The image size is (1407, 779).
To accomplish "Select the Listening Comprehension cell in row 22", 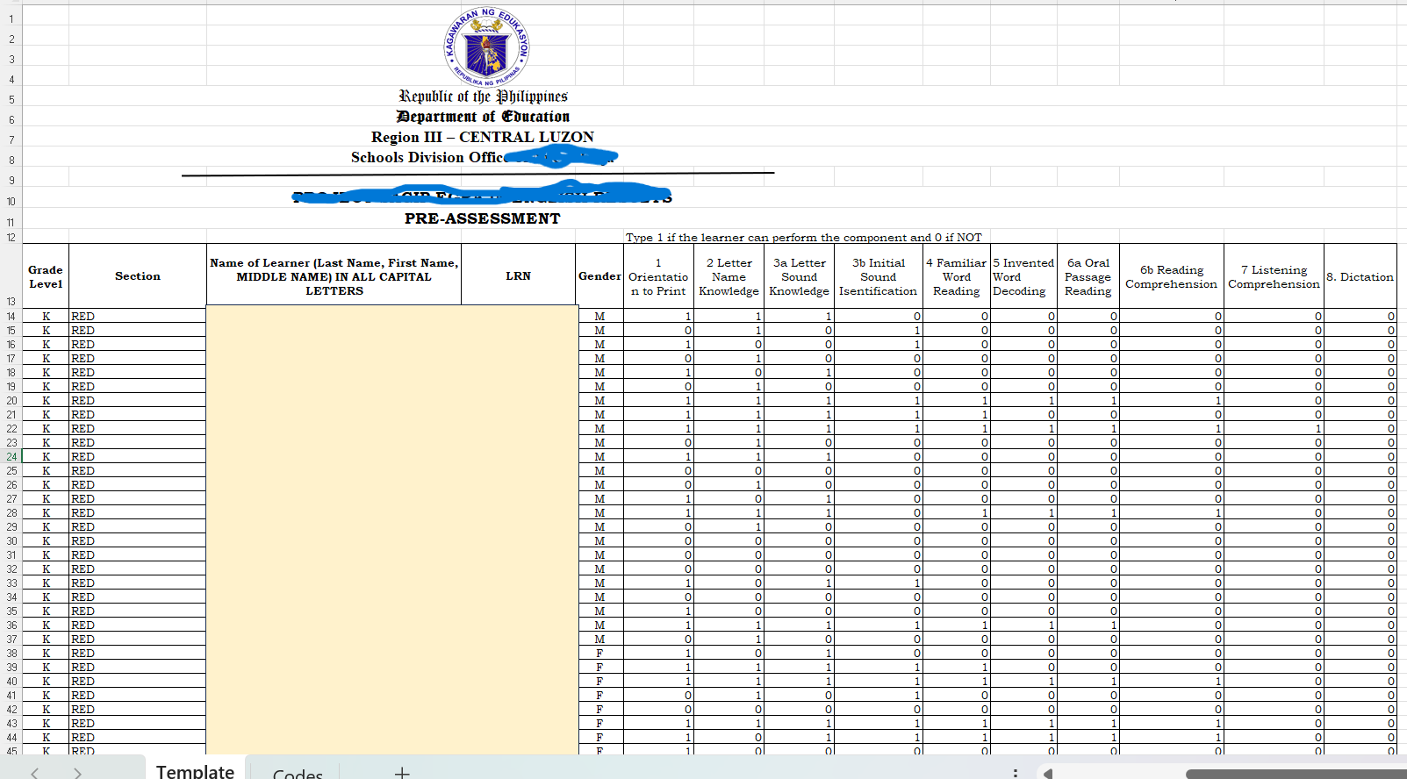I will (x=1274, y=428).
